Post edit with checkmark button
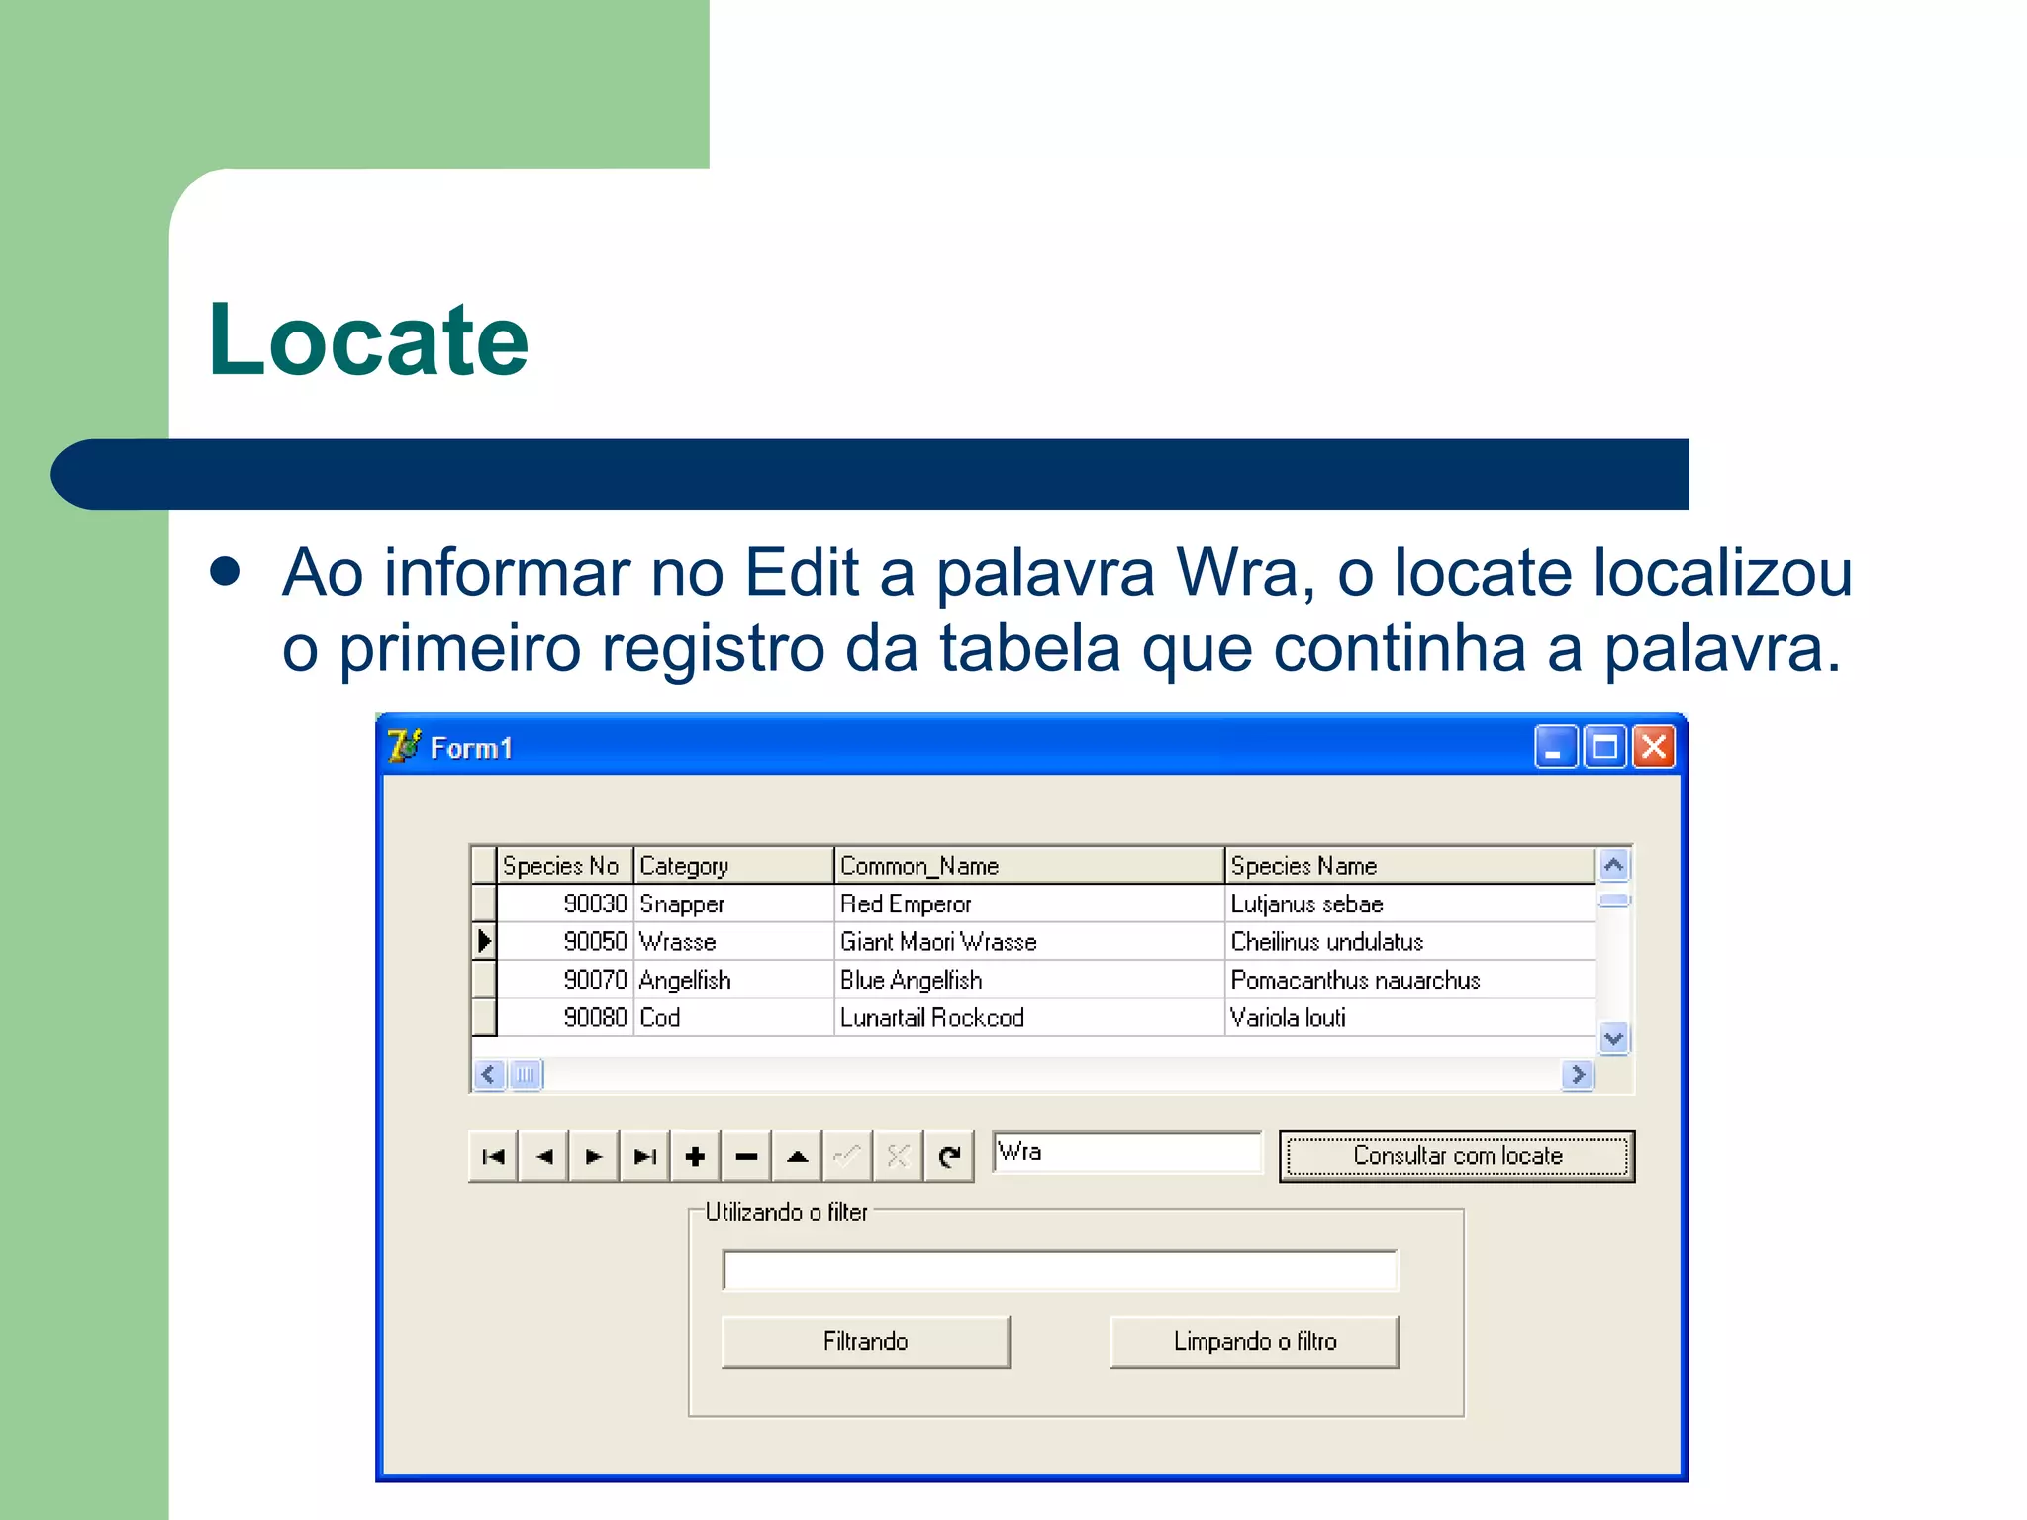Screen dimensions: 2027x1520 [847, 1156]
